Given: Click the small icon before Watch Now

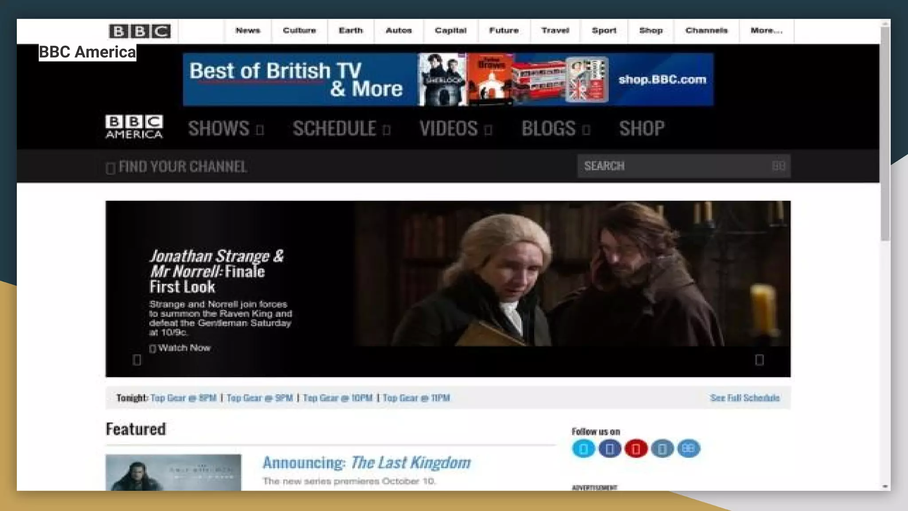Looking at the screenshot, I should click(153, 349).
